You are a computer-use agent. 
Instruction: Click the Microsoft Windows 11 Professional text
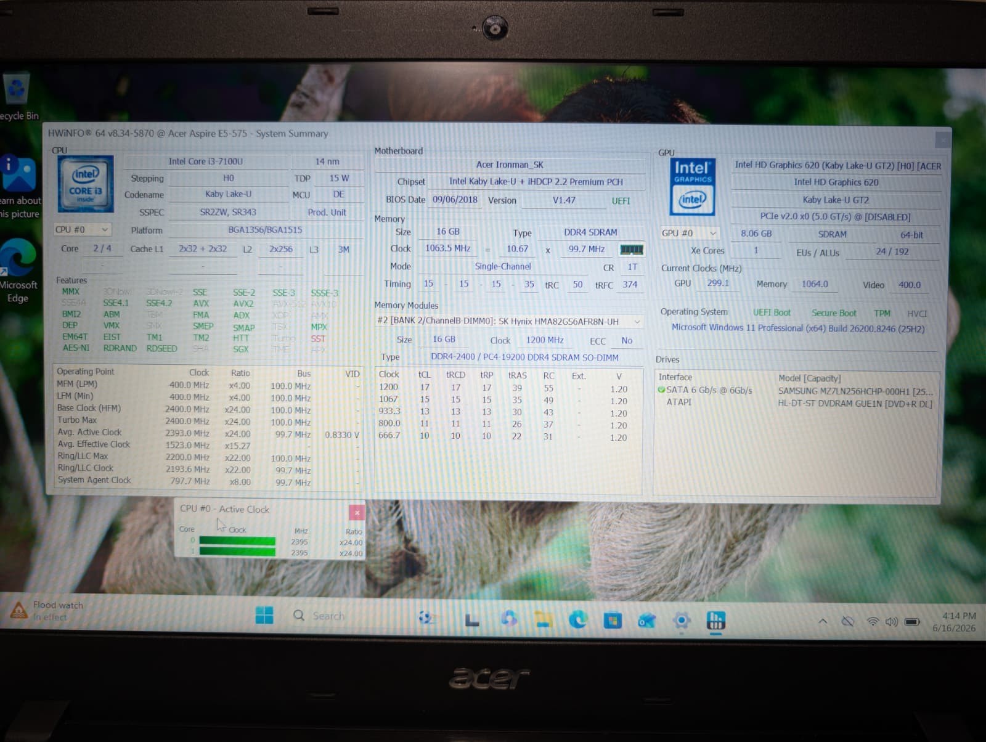pos(798,328)
